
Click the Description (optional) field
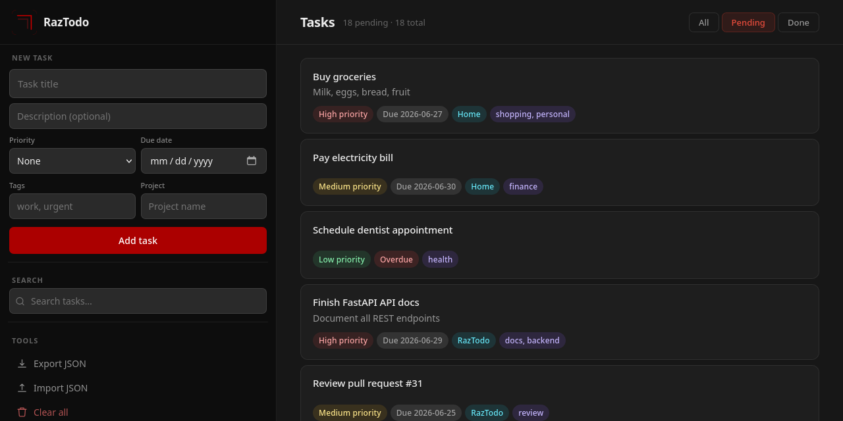(138, 116)
